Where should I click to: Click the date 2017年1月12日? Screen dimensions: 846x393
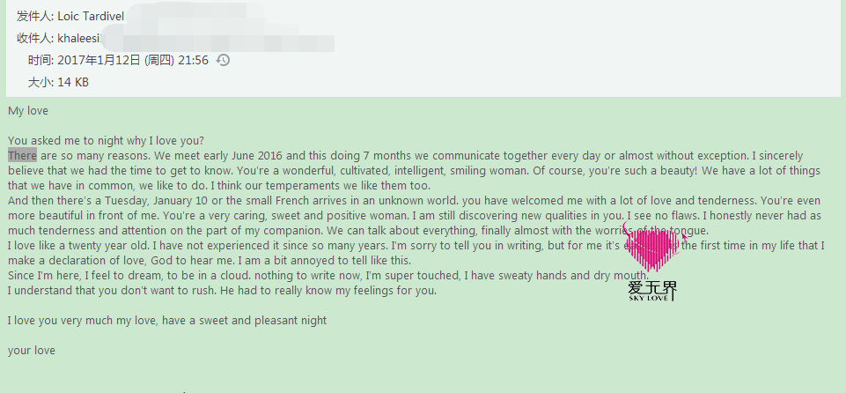[99, 60]
